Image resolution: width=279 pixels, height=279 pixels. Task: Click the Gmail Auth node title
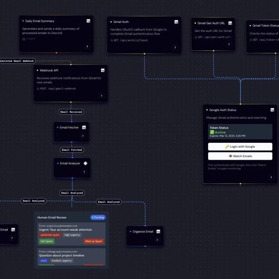coord(121,22)
